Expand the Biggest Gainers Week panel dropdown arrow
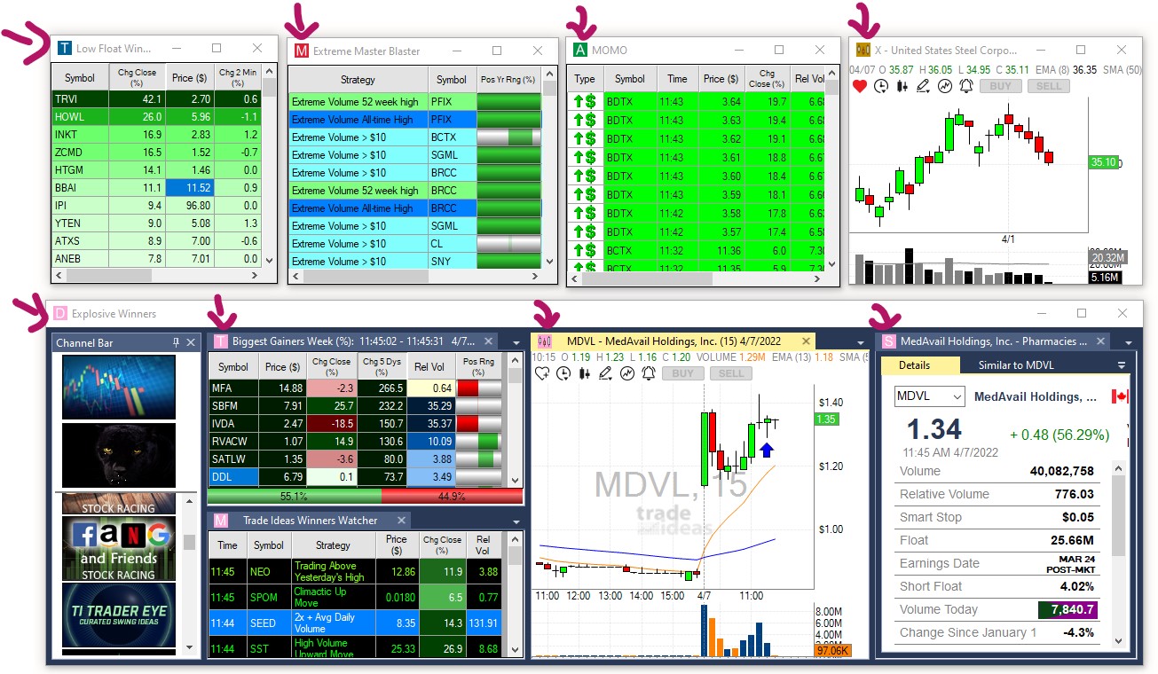This screenshot has height=674, width=1158. click(516, 343)
